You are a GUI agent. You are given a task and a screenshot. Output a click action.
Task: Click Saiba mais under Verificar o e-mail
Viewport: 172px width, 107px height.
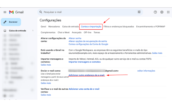[x=46, y=95]
